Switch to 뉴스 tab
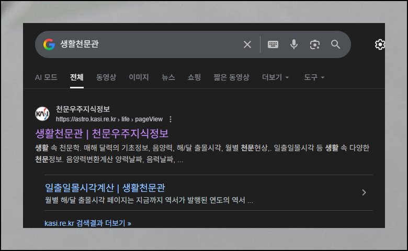Image resolution: width=408 pixels, height=251 pixels. click(168, 77)
